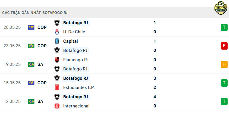This screenshot has width=229, height=114.
Task: Click green T badge for Internacional match
Action: pos(224,101)
